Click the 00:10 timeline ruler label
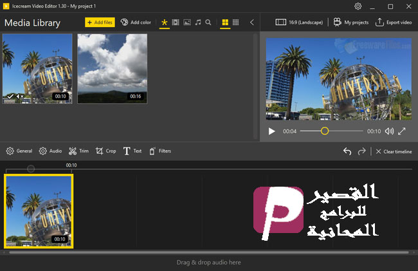Viewport: 418px width, 271px height. (71, 165)
